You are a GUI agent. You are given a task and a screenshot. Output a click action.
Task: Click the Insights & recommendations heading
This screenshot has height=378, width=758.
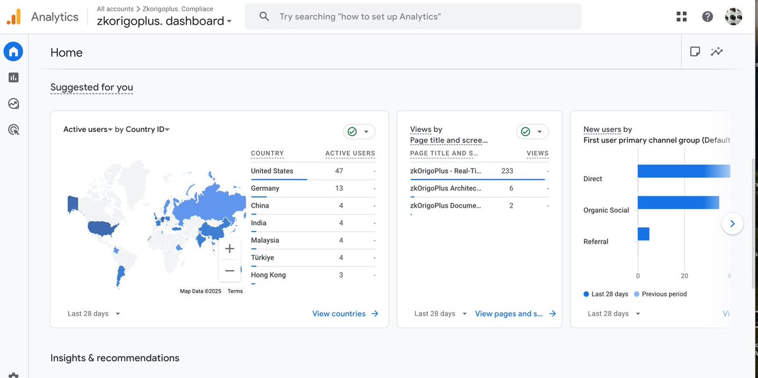tap(115, 358)
